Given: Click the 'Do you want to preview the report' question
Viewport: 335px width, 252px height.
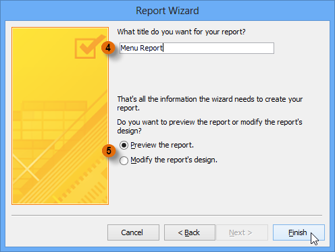Looking at the screenshot, I should tap(209, 126).
